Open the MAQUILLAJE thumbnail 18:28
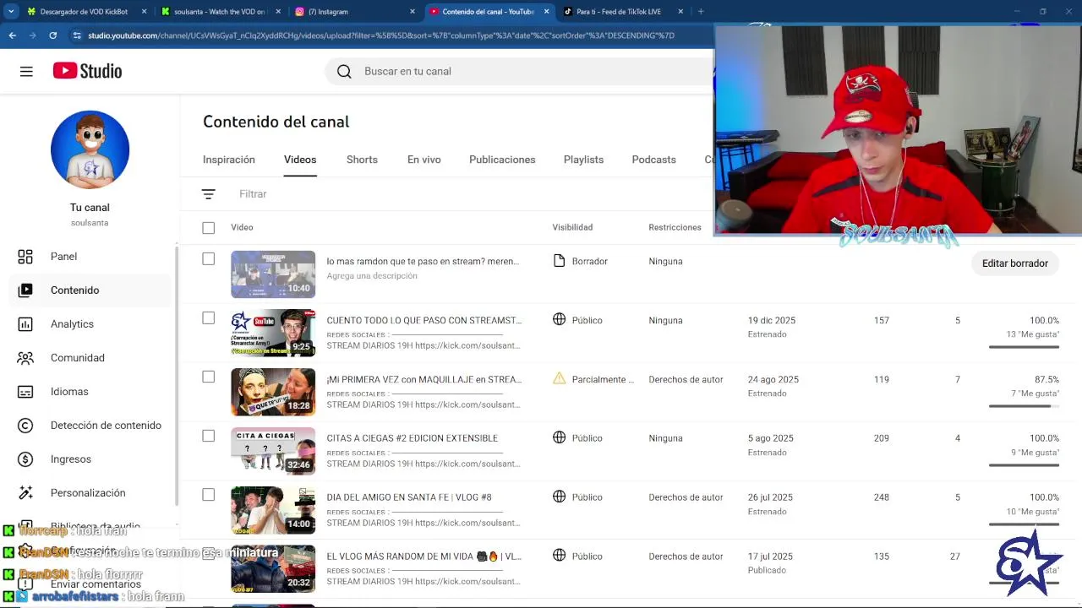 273,392
